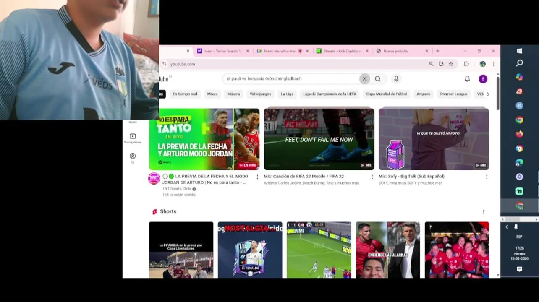Play the TNT Sports live thumbnail
539x302 pixels.
(204, 139)
